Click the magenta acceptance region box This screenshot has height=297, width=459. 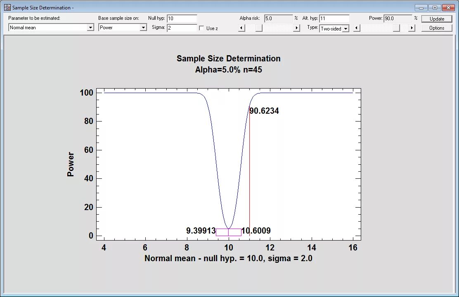pos(229,232)
